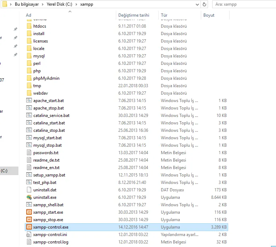276x247 pixels.
Task: Select the catalina_start.bat file name
Action: 49,123
